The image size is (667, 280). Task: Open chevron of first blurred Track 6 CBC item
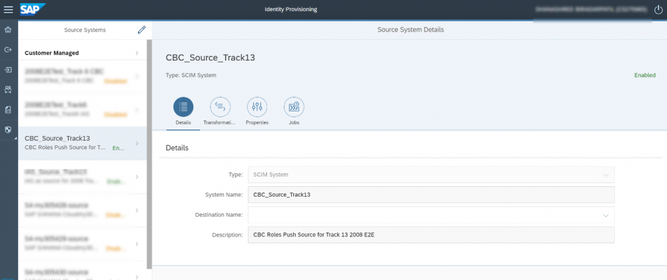tap(137, 77)
